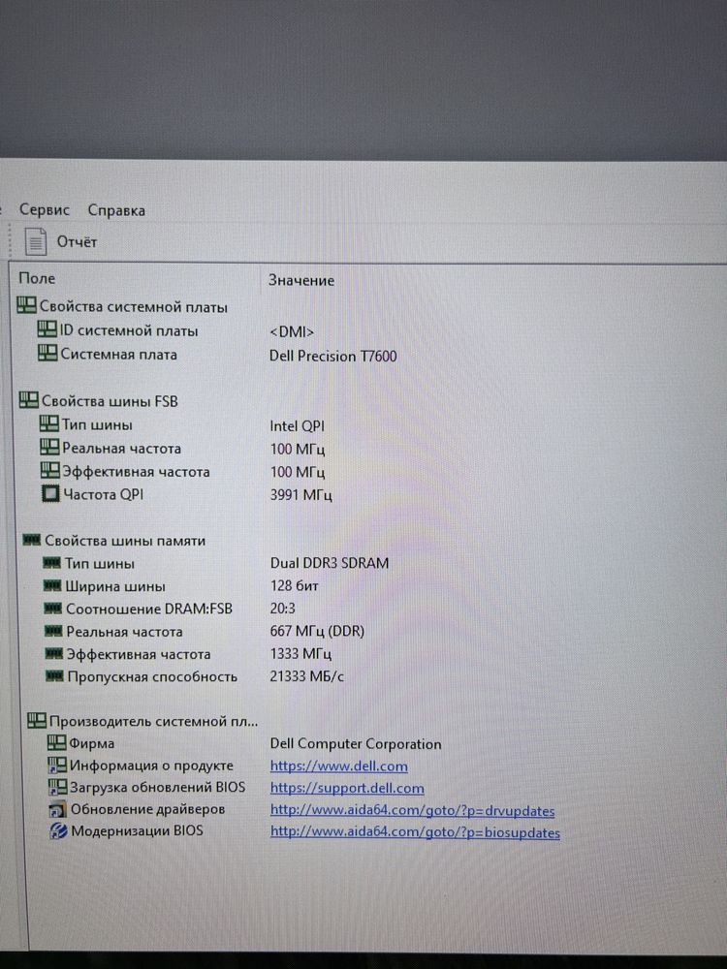Screen dimensions: 727x969
Task: Select the Загрузка обновлений BIOS label
Action: pos(157,787)
